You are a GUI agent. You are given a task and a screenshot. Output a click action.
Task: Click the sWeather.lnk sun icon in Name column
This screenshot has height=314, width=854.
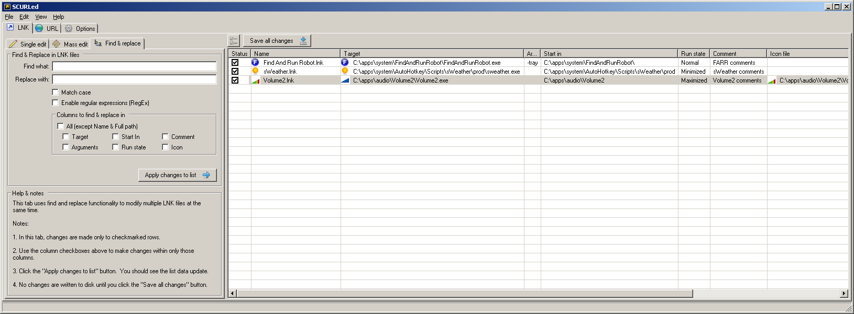[255, 71]
